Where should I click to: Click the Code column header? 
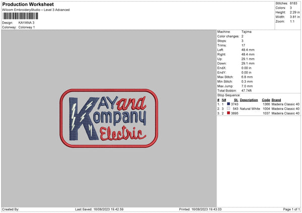point(266,100)
